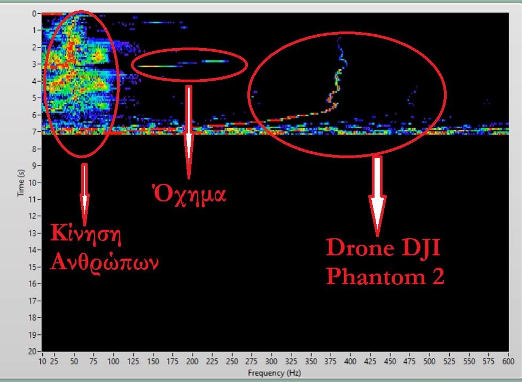Select the 325 label on Frequency axis
The image size is (522, 382).
coord(291,362)
